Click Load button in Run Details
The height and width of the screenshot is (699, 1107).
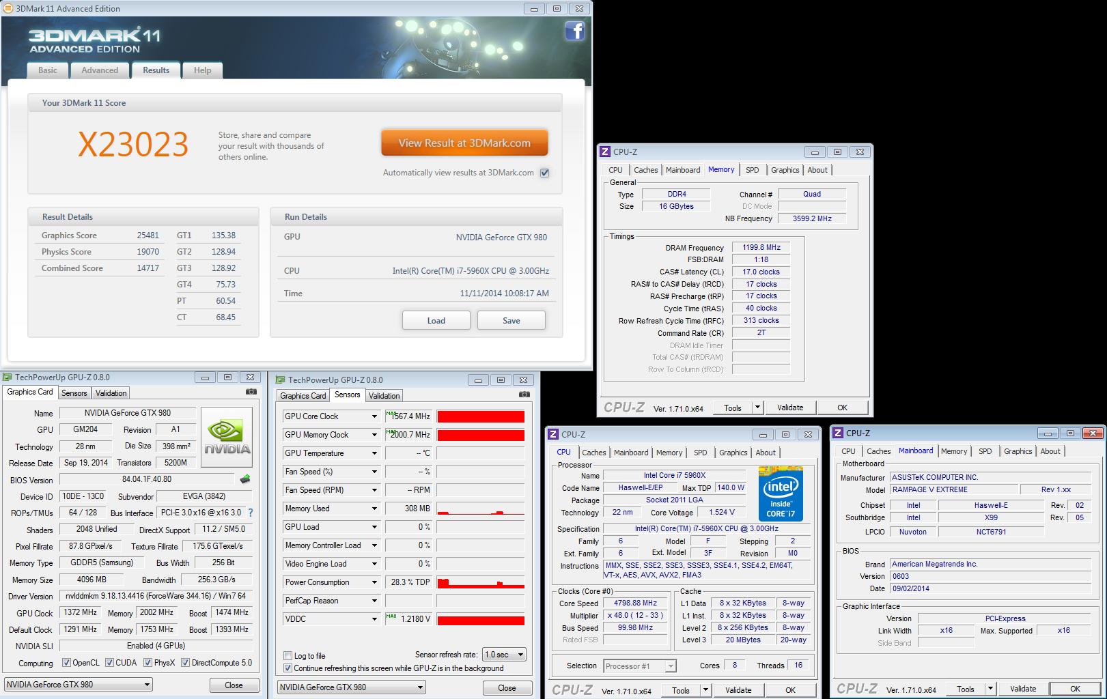point(436,320)
